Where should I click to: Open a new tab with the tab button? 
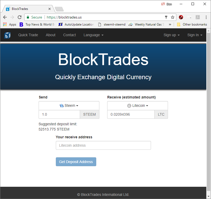coord(59,9)
